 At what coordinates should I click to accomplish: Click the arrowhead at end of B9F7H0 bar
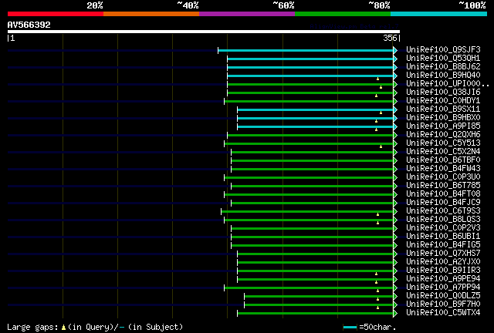395,305
